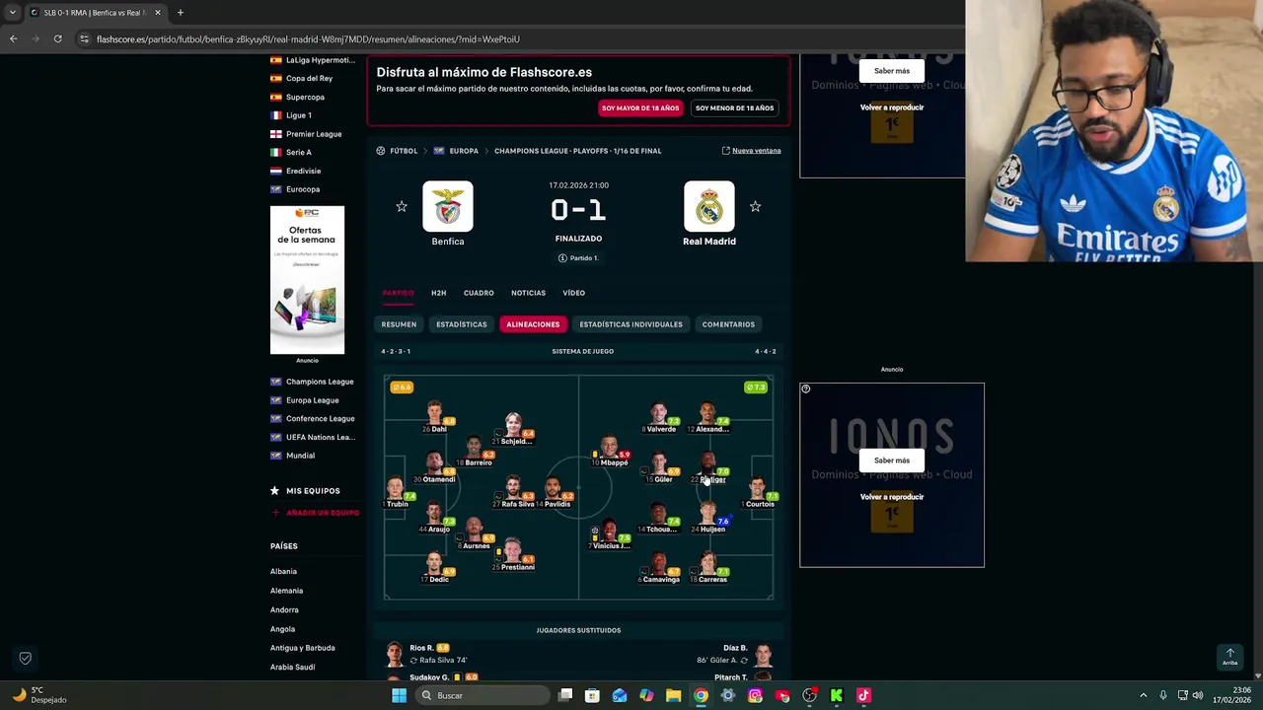Reload the Flashscore page
The image size is (1263, 710).
pos(57,38)
